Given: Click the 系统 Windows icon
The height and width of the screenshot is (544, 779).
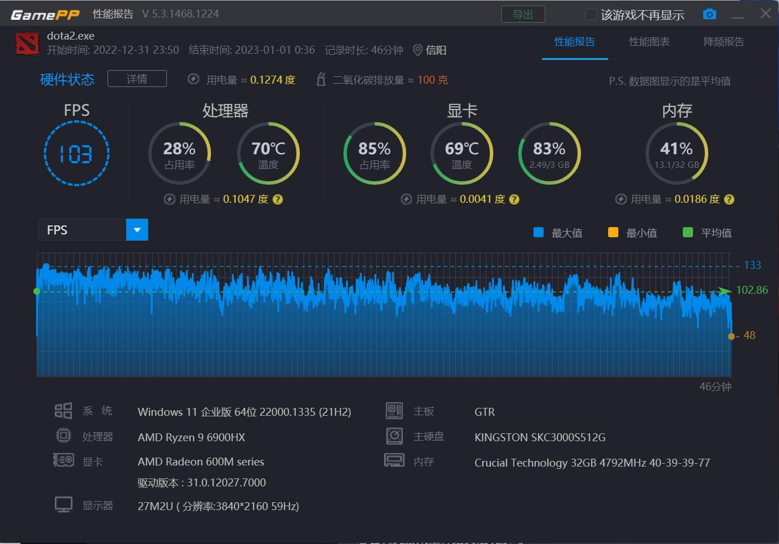Looking at the screenshot, I should [x=63, y=411].
